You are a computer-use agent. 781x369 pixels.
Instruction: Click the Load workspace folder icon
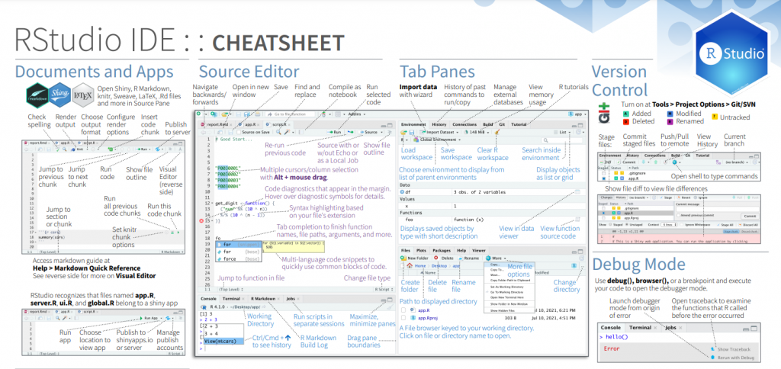(x=403, y=133)
